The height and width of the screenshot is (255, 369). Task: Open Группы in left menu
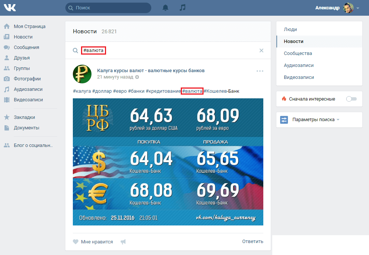(x=22, y=68)
